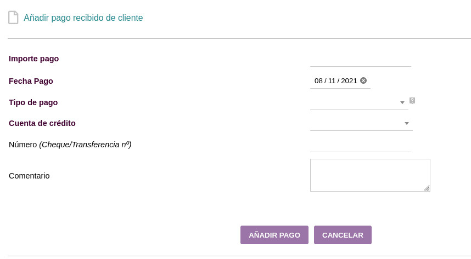The image size is (471, 259).
Task: Select the year '2021' in Fecha Pago
Action: point(349,81)
